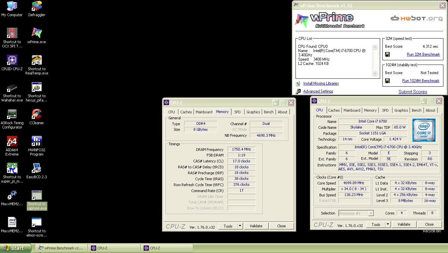This screenshot has width=448, height=253.
Task: Open Install Missing Libraries link
Action: [321, 84]
